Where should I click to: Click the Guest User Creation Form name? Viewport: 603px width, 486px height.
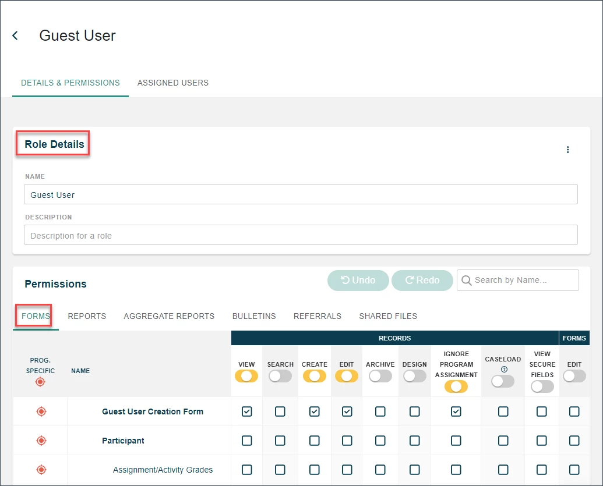[153, 411]
